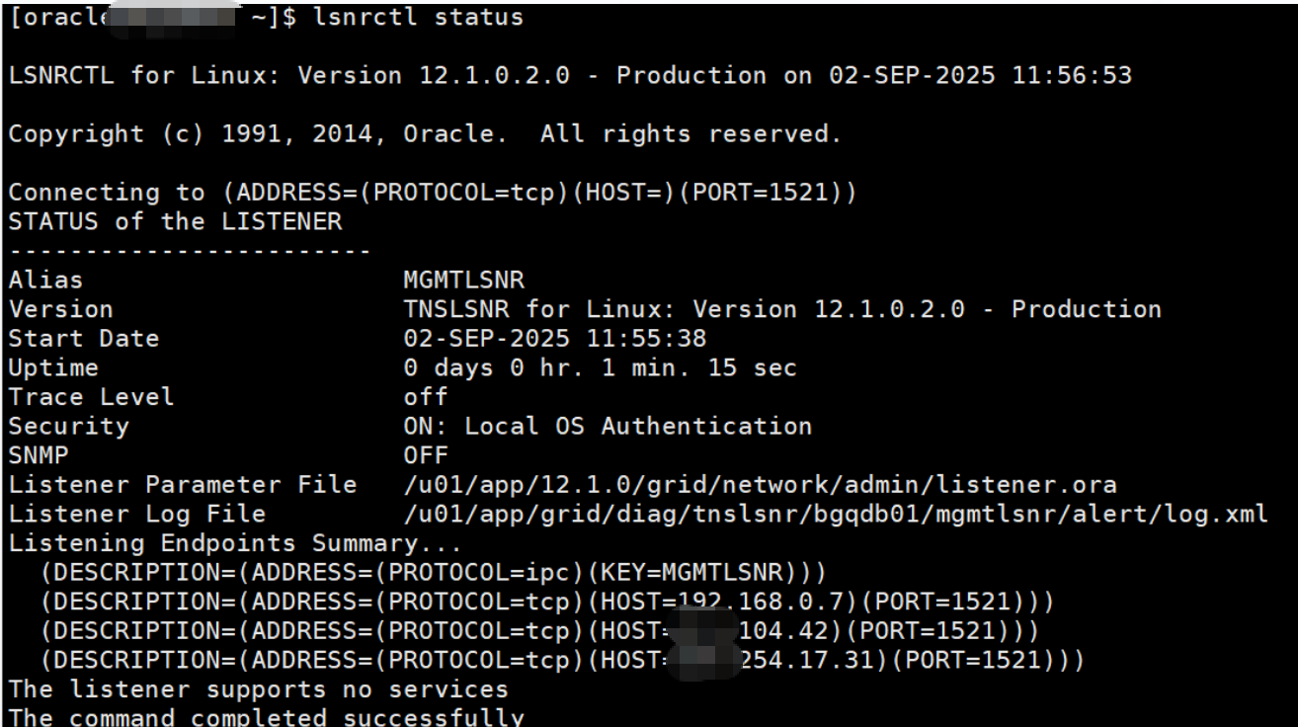
Task: Click the 192.168.0.7 tcp endpoint line
Action: 547,602
